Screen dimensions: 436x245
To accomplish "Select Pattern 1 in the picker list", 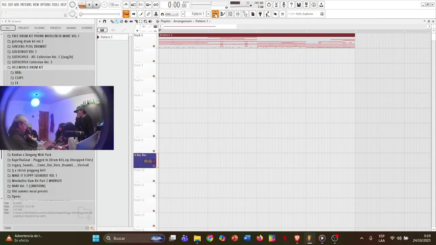I will (x=113, y=37).
